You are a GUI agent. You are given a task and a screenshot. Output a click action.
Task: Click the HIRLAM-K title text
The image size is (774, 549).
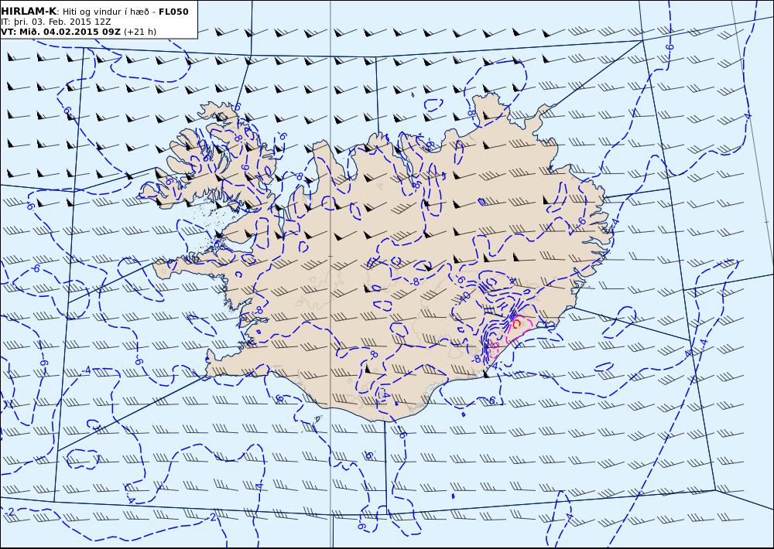pyautogui.click(x=28, y=12)
